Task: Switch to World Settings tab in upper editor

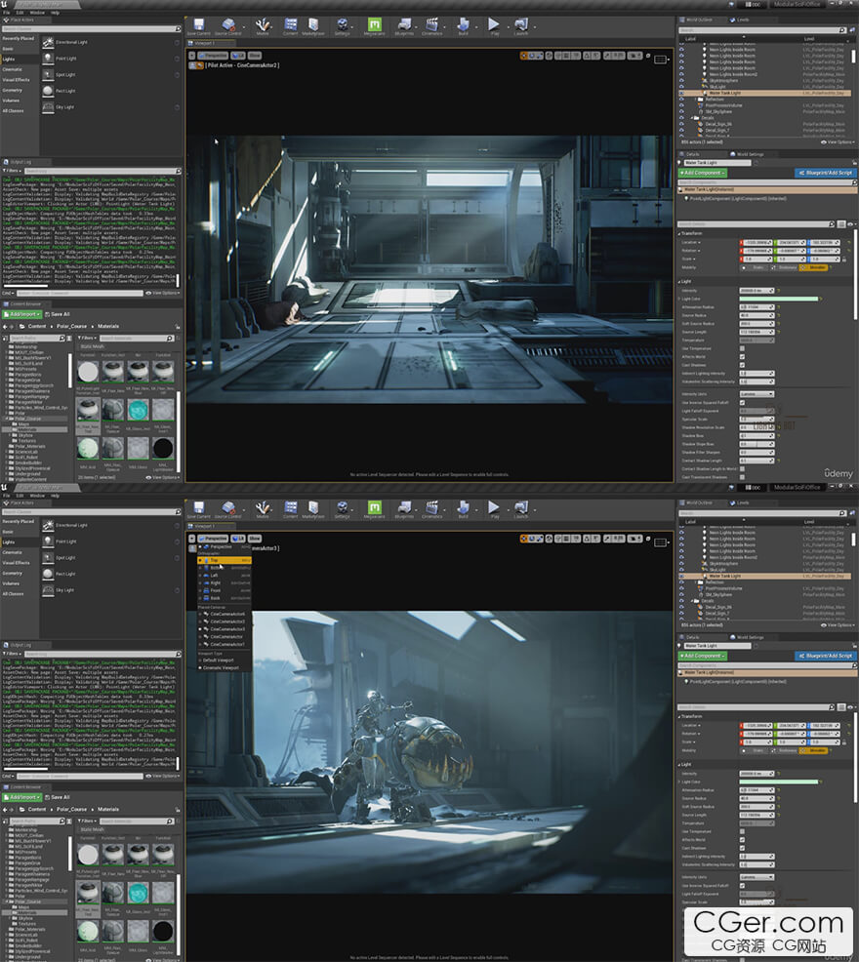Action: coord(748,154)
